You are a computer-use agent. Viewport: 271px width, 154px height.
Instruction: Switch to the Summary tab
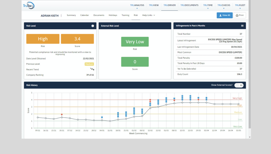pos(71,15)
